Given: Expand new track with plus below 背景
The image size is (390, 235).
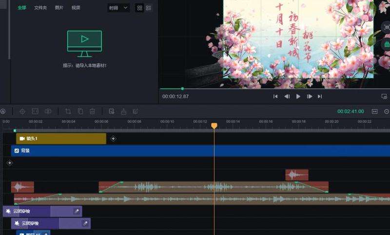Looking at the screenshot, I should coord(10,162).
